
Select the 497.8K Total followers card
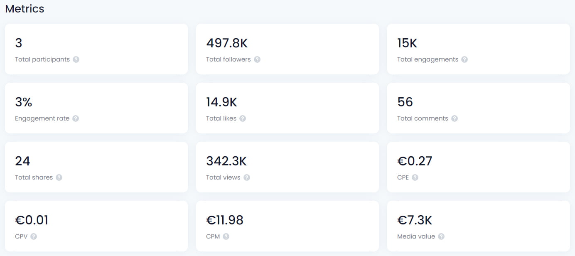[x=287, y=49]
